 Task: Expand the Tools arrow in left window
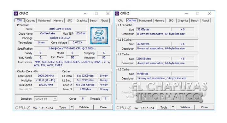click(x=72, y=107)
